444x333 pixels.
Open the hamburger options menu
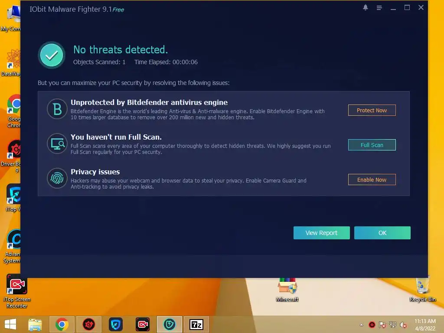point(379,8)
